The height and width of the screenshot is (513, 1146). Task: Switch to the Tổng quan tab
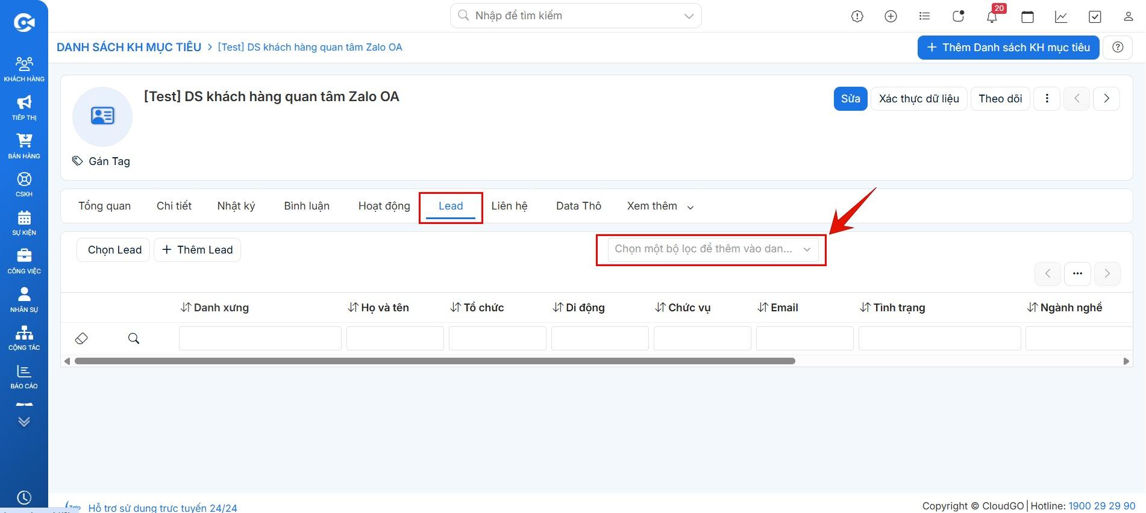[x=104, y=206]
